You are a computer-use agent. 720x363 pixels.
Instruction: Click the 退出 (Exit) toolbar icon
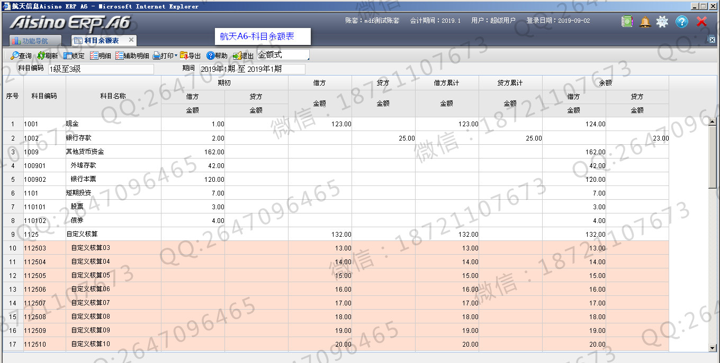[243, 55]
